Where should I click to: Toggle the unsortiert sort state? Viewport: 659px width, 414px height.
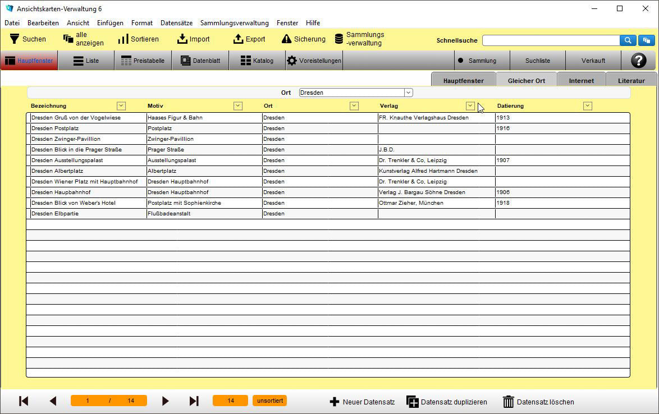click(x=269, y=401)
